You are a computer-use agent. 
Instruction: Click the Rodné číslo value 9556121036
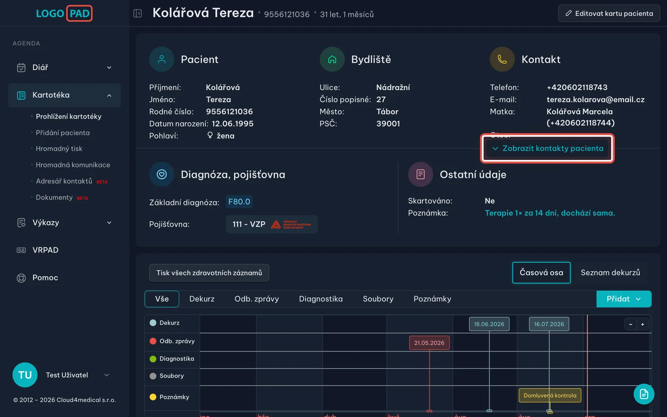pos(229,112)
